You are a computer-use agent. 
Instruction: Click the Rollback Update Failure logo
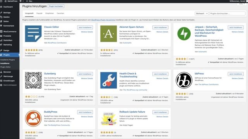pos(108,119)
